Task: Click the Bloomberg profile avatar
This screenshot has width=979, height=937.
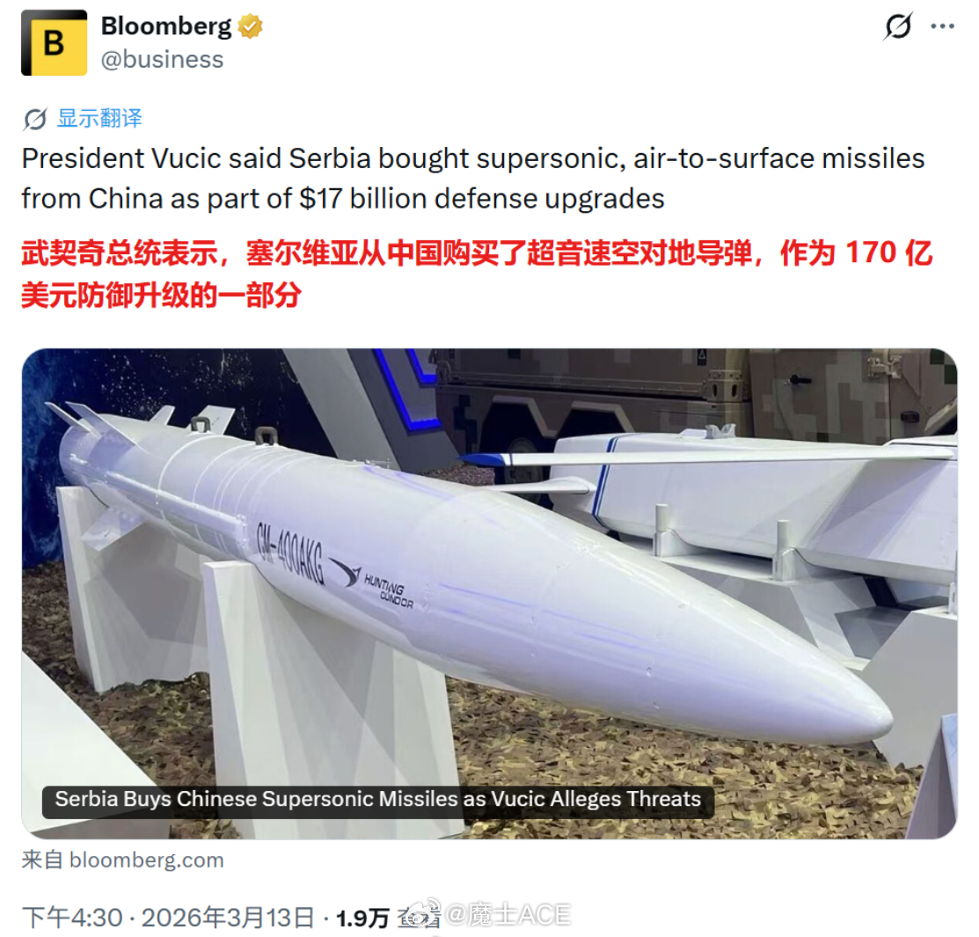Action: point(55,43)
